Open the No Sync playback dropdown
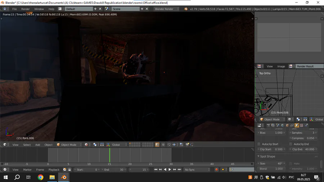Viewport: 324px width, 182px height. [197, 170]
